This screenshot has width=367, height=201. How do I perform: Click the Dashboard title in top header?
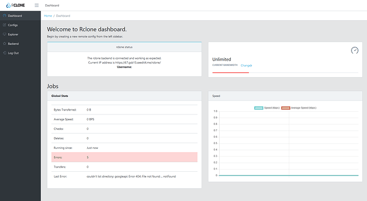(52, 5)
